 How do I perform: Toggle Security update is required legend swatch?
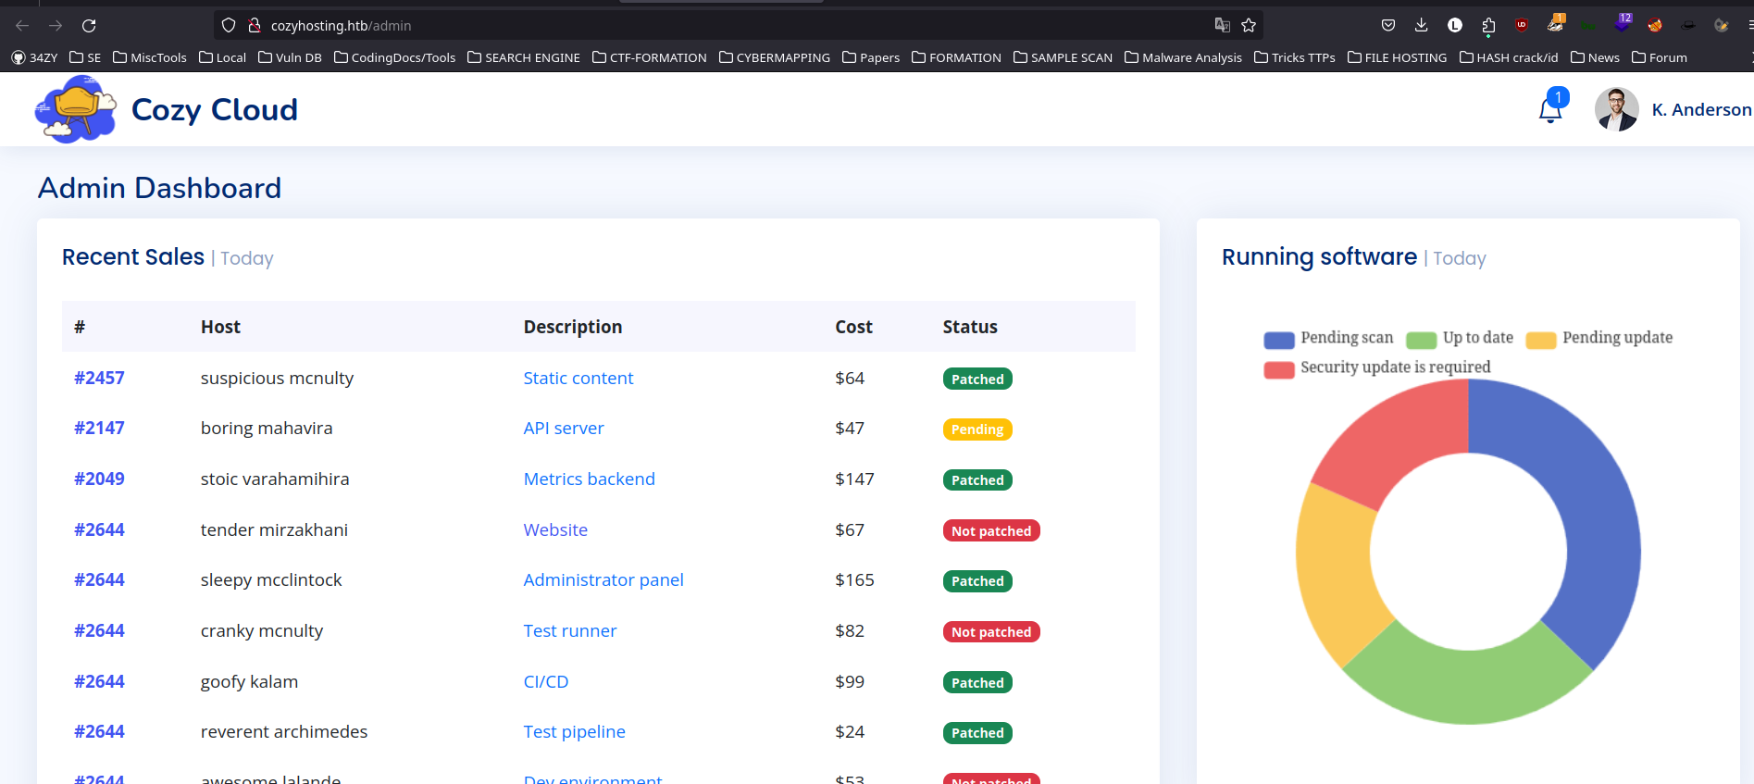click(x=1279, y=369)
